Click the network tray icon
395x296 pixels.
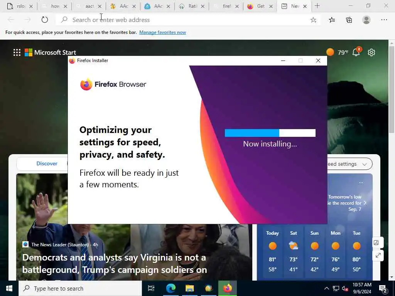click(x=336, y=288)
